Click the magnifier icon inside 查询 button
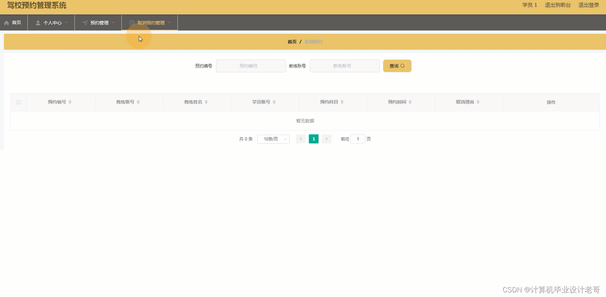The image size is (606, 297). [x=403, y=66]
